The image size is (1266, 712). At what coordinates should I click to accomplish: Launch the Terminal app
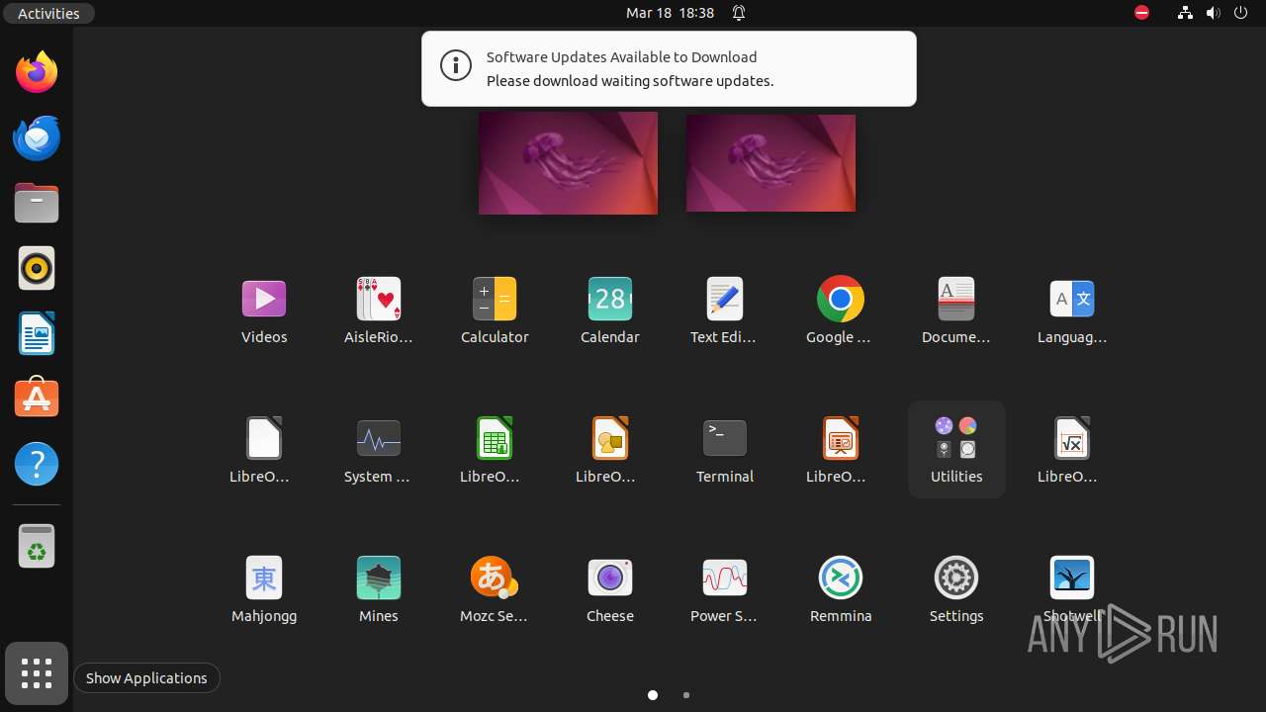coord(725,449)
